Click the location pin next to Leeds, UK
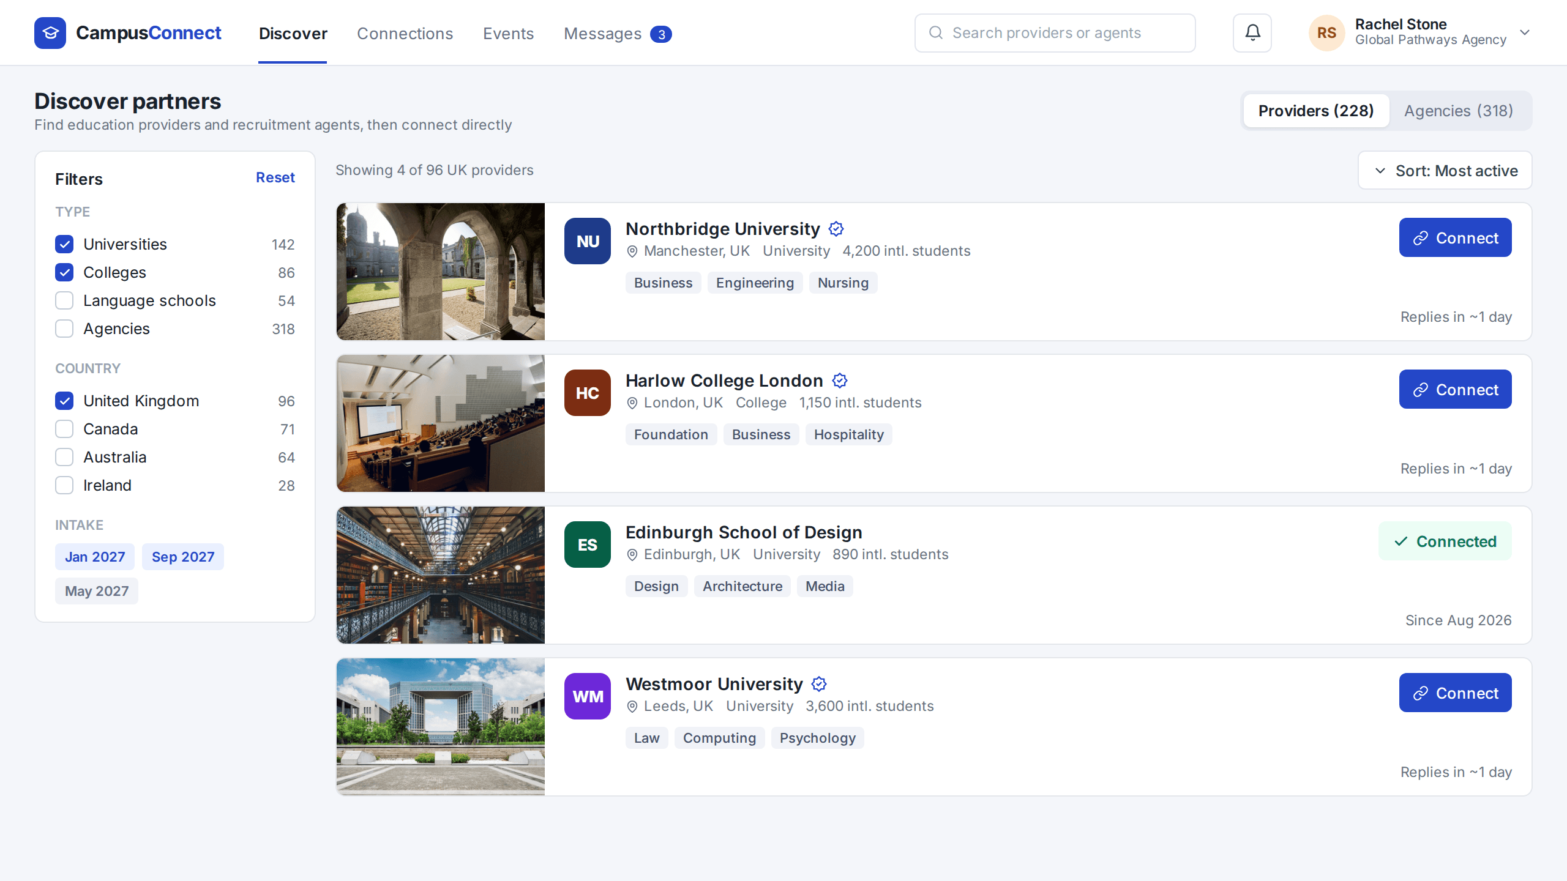The width and height of the screenshot is (1567, 881). [x=632, y=707]
